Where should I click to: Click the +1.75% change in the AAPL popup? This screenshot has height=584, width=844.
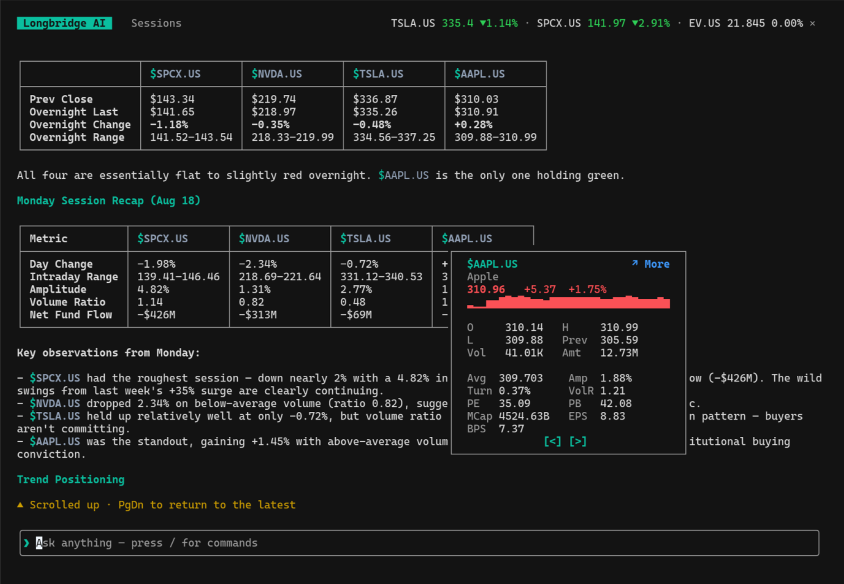pyautogui.click(x=587, y=289)
